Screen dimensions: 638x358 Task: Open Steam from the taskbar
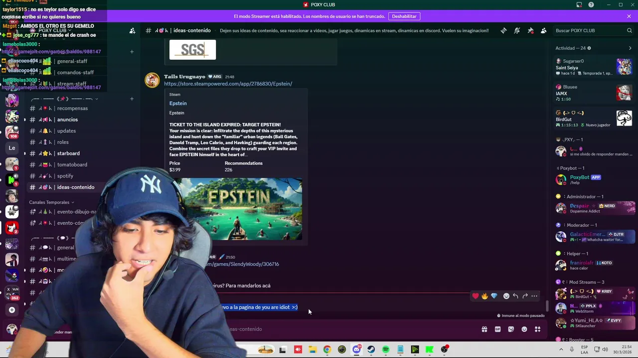(x=371, y=350)
